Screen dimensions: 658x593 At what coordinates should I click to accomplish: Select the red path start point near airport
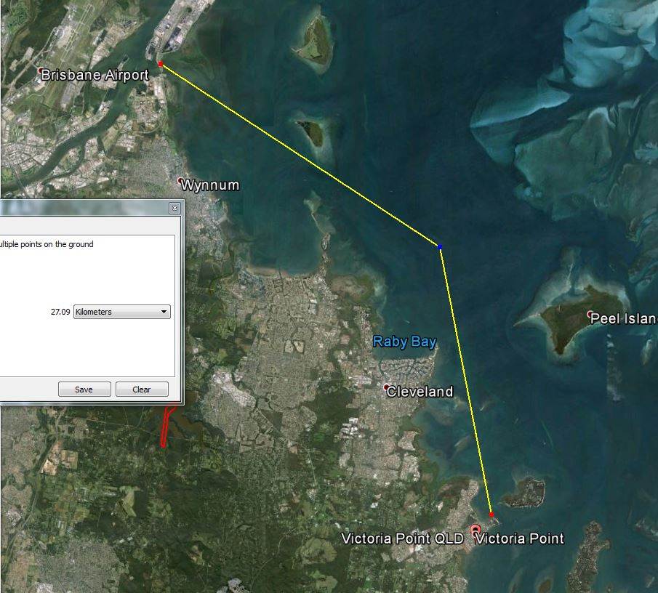pyautogui.click(x=161, y=65)
